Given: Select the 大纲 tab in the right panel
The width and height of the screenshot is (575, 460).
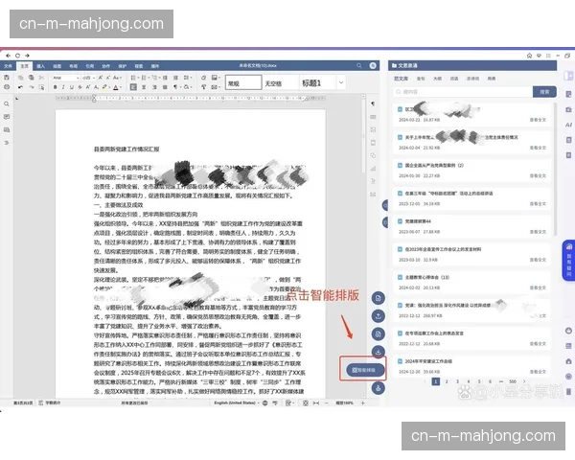Looking at the screenshot, I should 438,79.
